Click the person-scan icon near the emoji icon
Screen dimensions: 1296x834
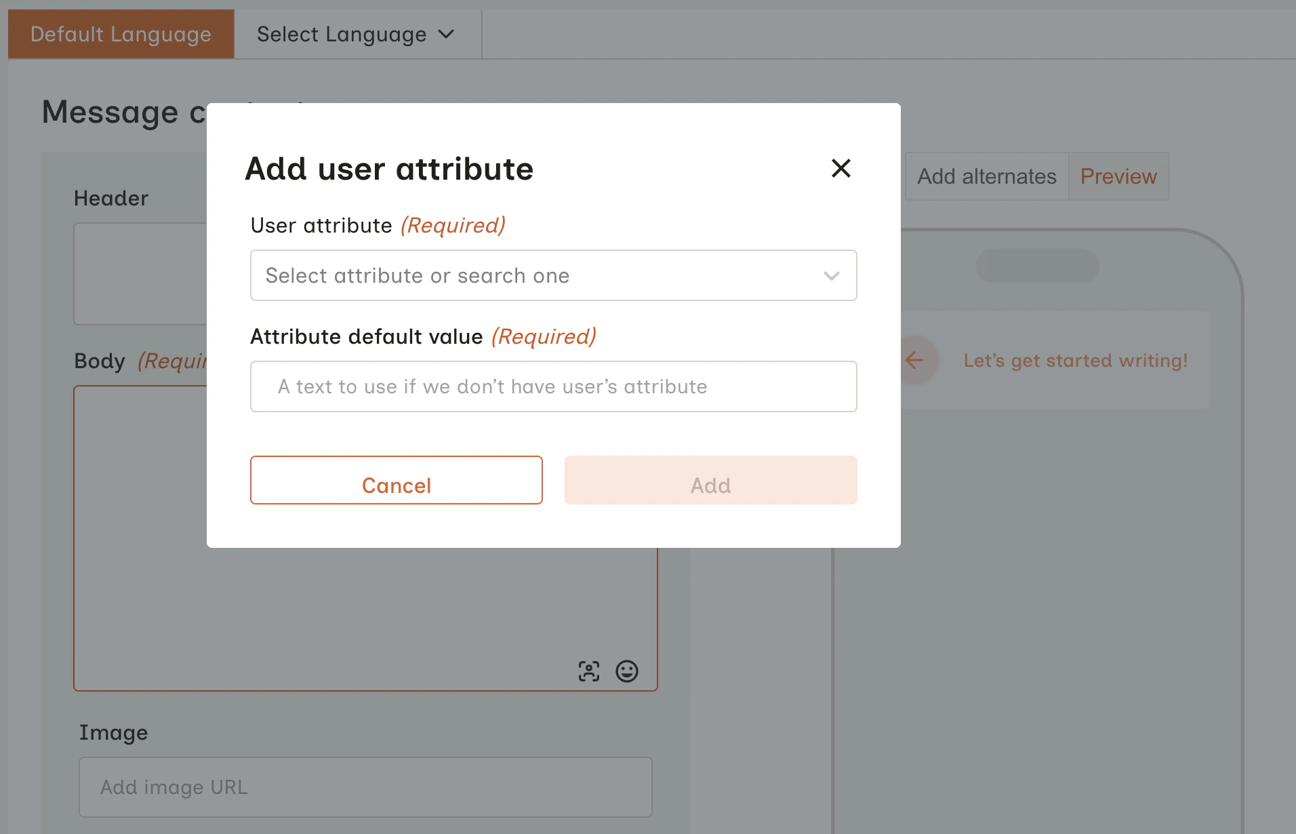tap(589, 671)
